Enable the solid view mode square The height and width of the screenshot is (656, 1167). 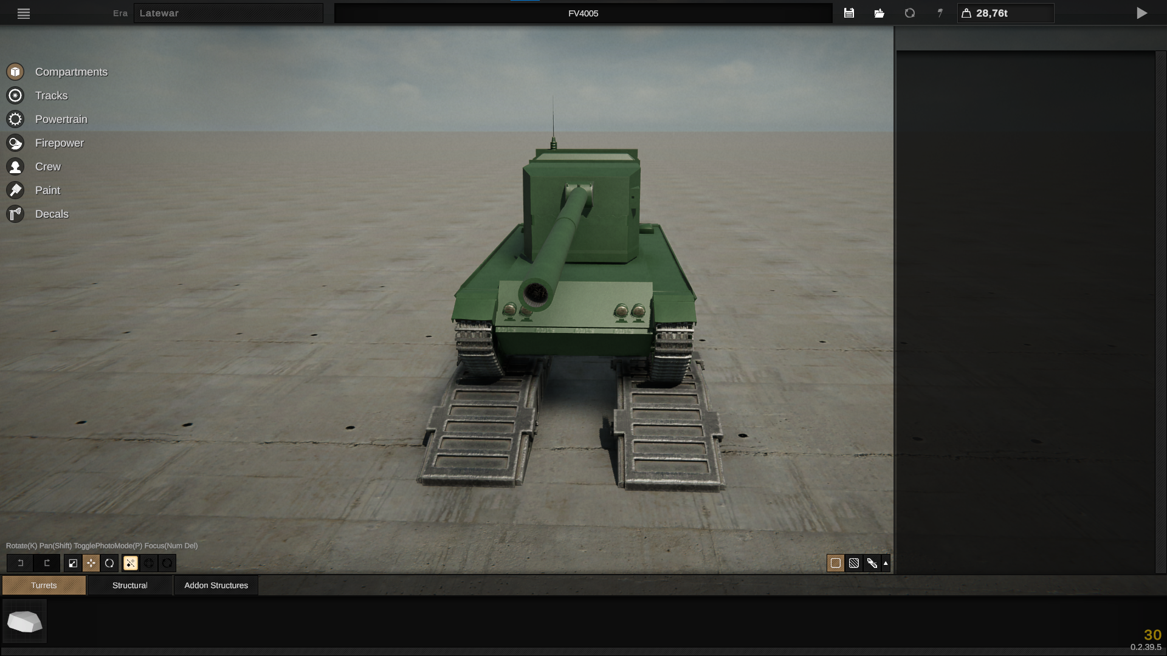[x=835, y=563]
